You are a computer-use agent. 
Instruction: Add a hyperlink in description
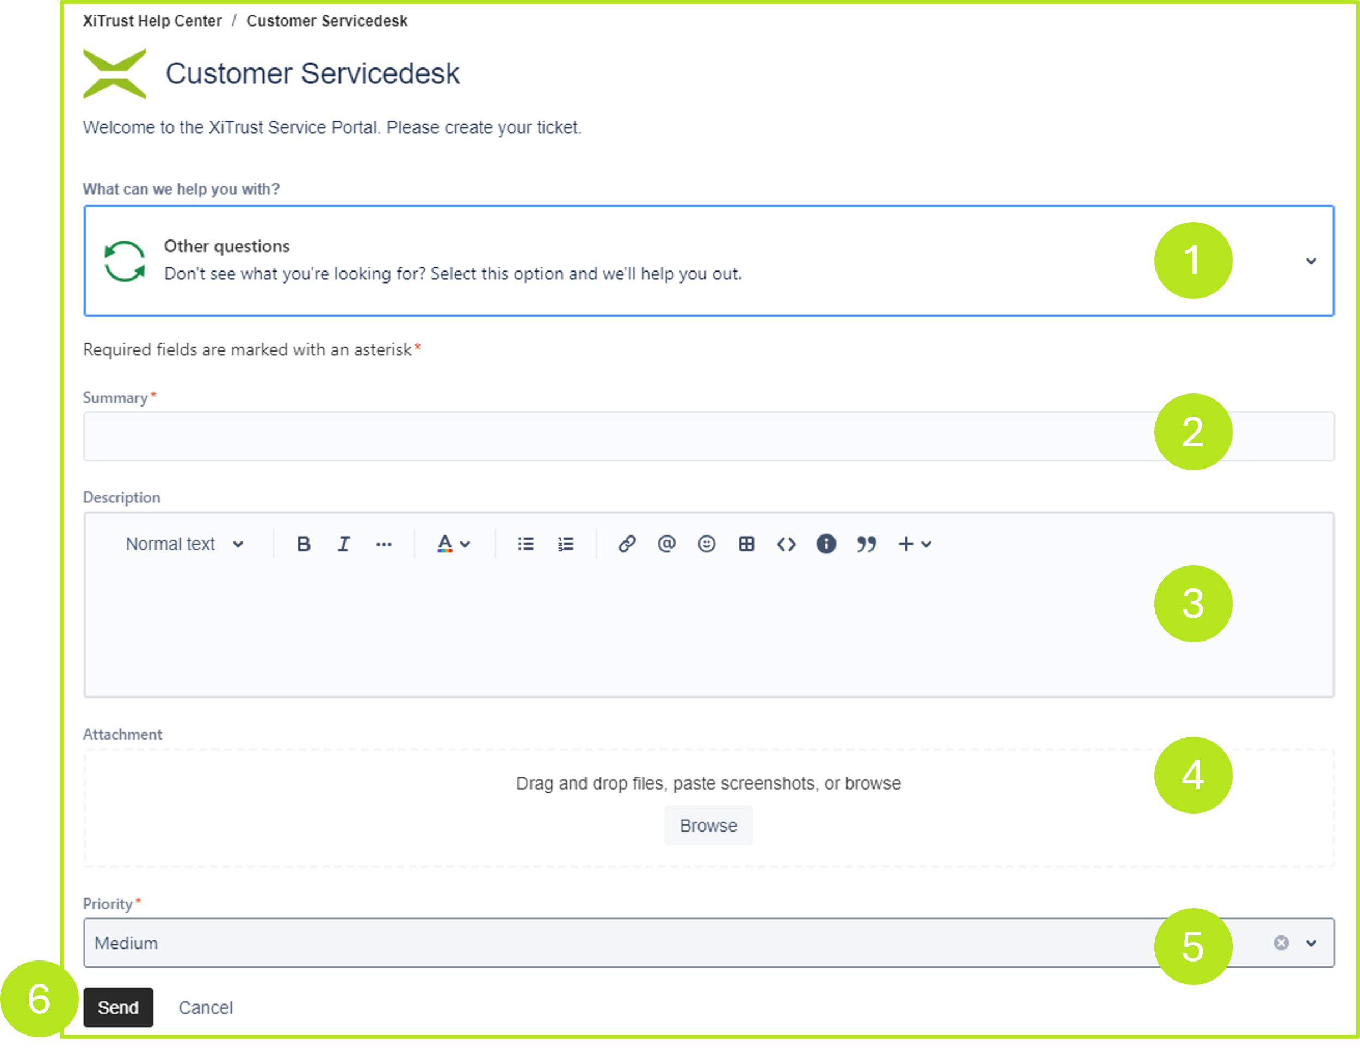click(x=627, y=544)
